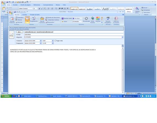
Task: Open Área de reuniones
Action: [x=42, y=20]
